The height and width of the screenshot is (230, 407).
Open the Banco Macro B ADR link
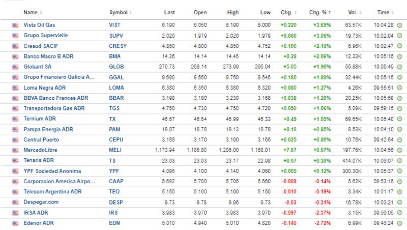coord(46,56)
